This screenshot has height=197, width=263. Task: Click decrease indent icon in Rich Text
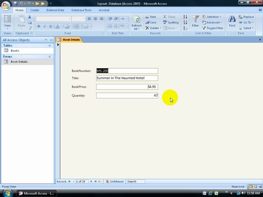point(110,19)
